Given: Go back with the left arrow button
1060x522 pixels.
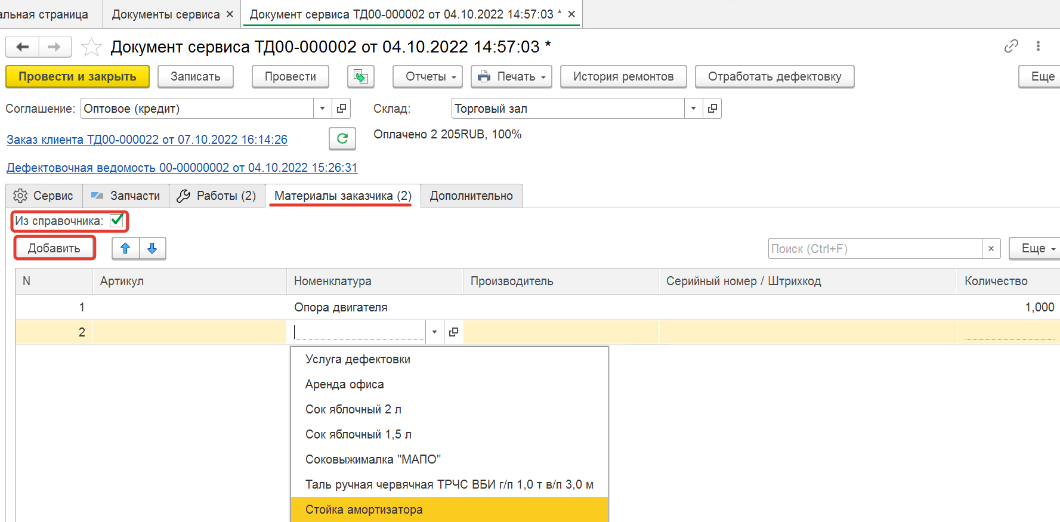Looking at the screenshot, I should pos(23,47).
